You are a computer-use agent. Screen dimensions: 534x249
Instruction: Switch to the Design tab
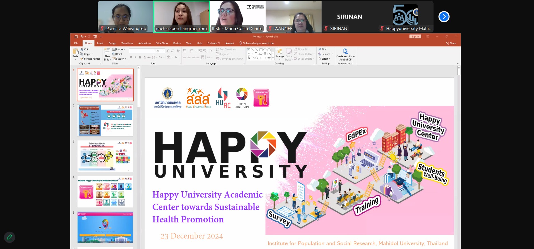[112, 43]
